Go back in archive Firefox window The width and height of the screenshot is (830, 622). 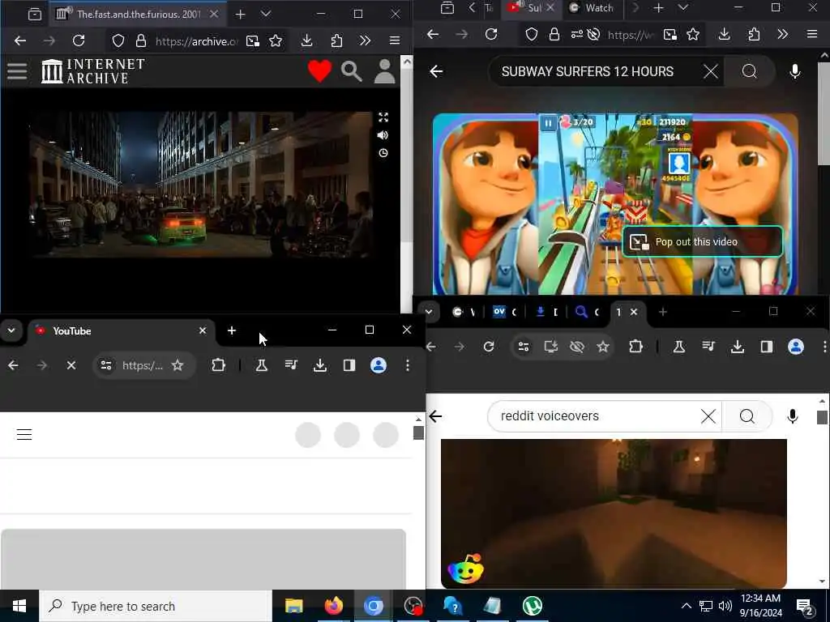coord(20,40)
